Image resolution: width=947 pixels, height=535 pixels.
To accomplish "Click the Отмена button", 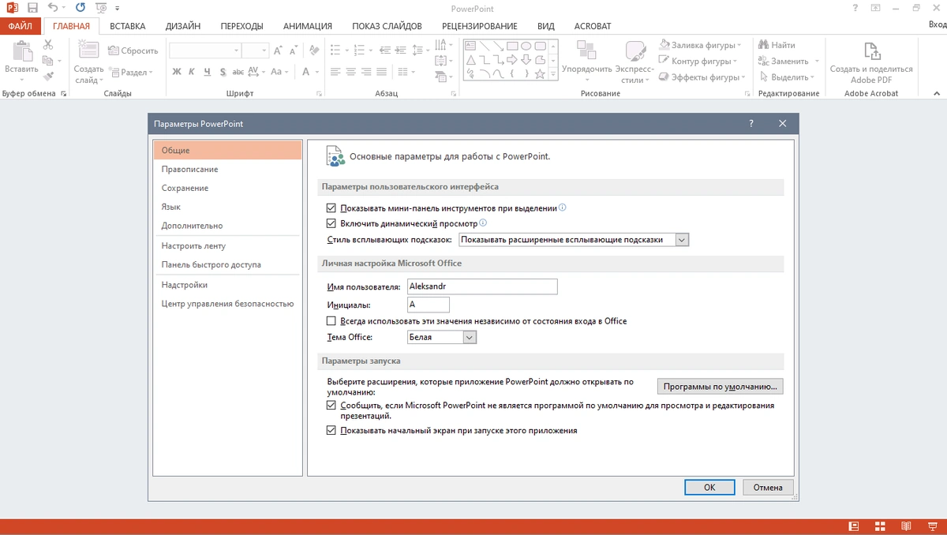I will (768, 488).
